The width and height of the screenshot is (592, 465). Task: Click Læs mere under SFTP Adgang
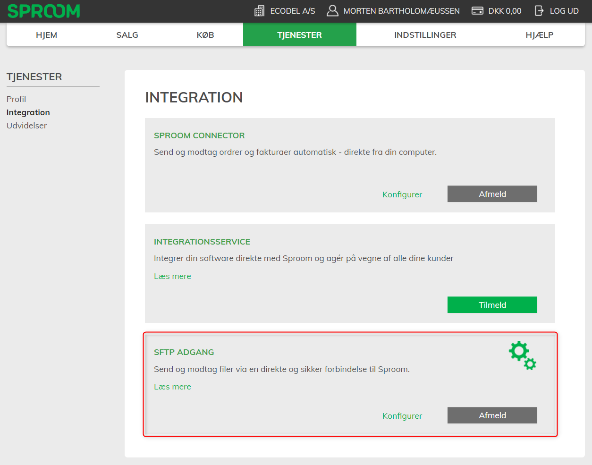coord(172,387)
